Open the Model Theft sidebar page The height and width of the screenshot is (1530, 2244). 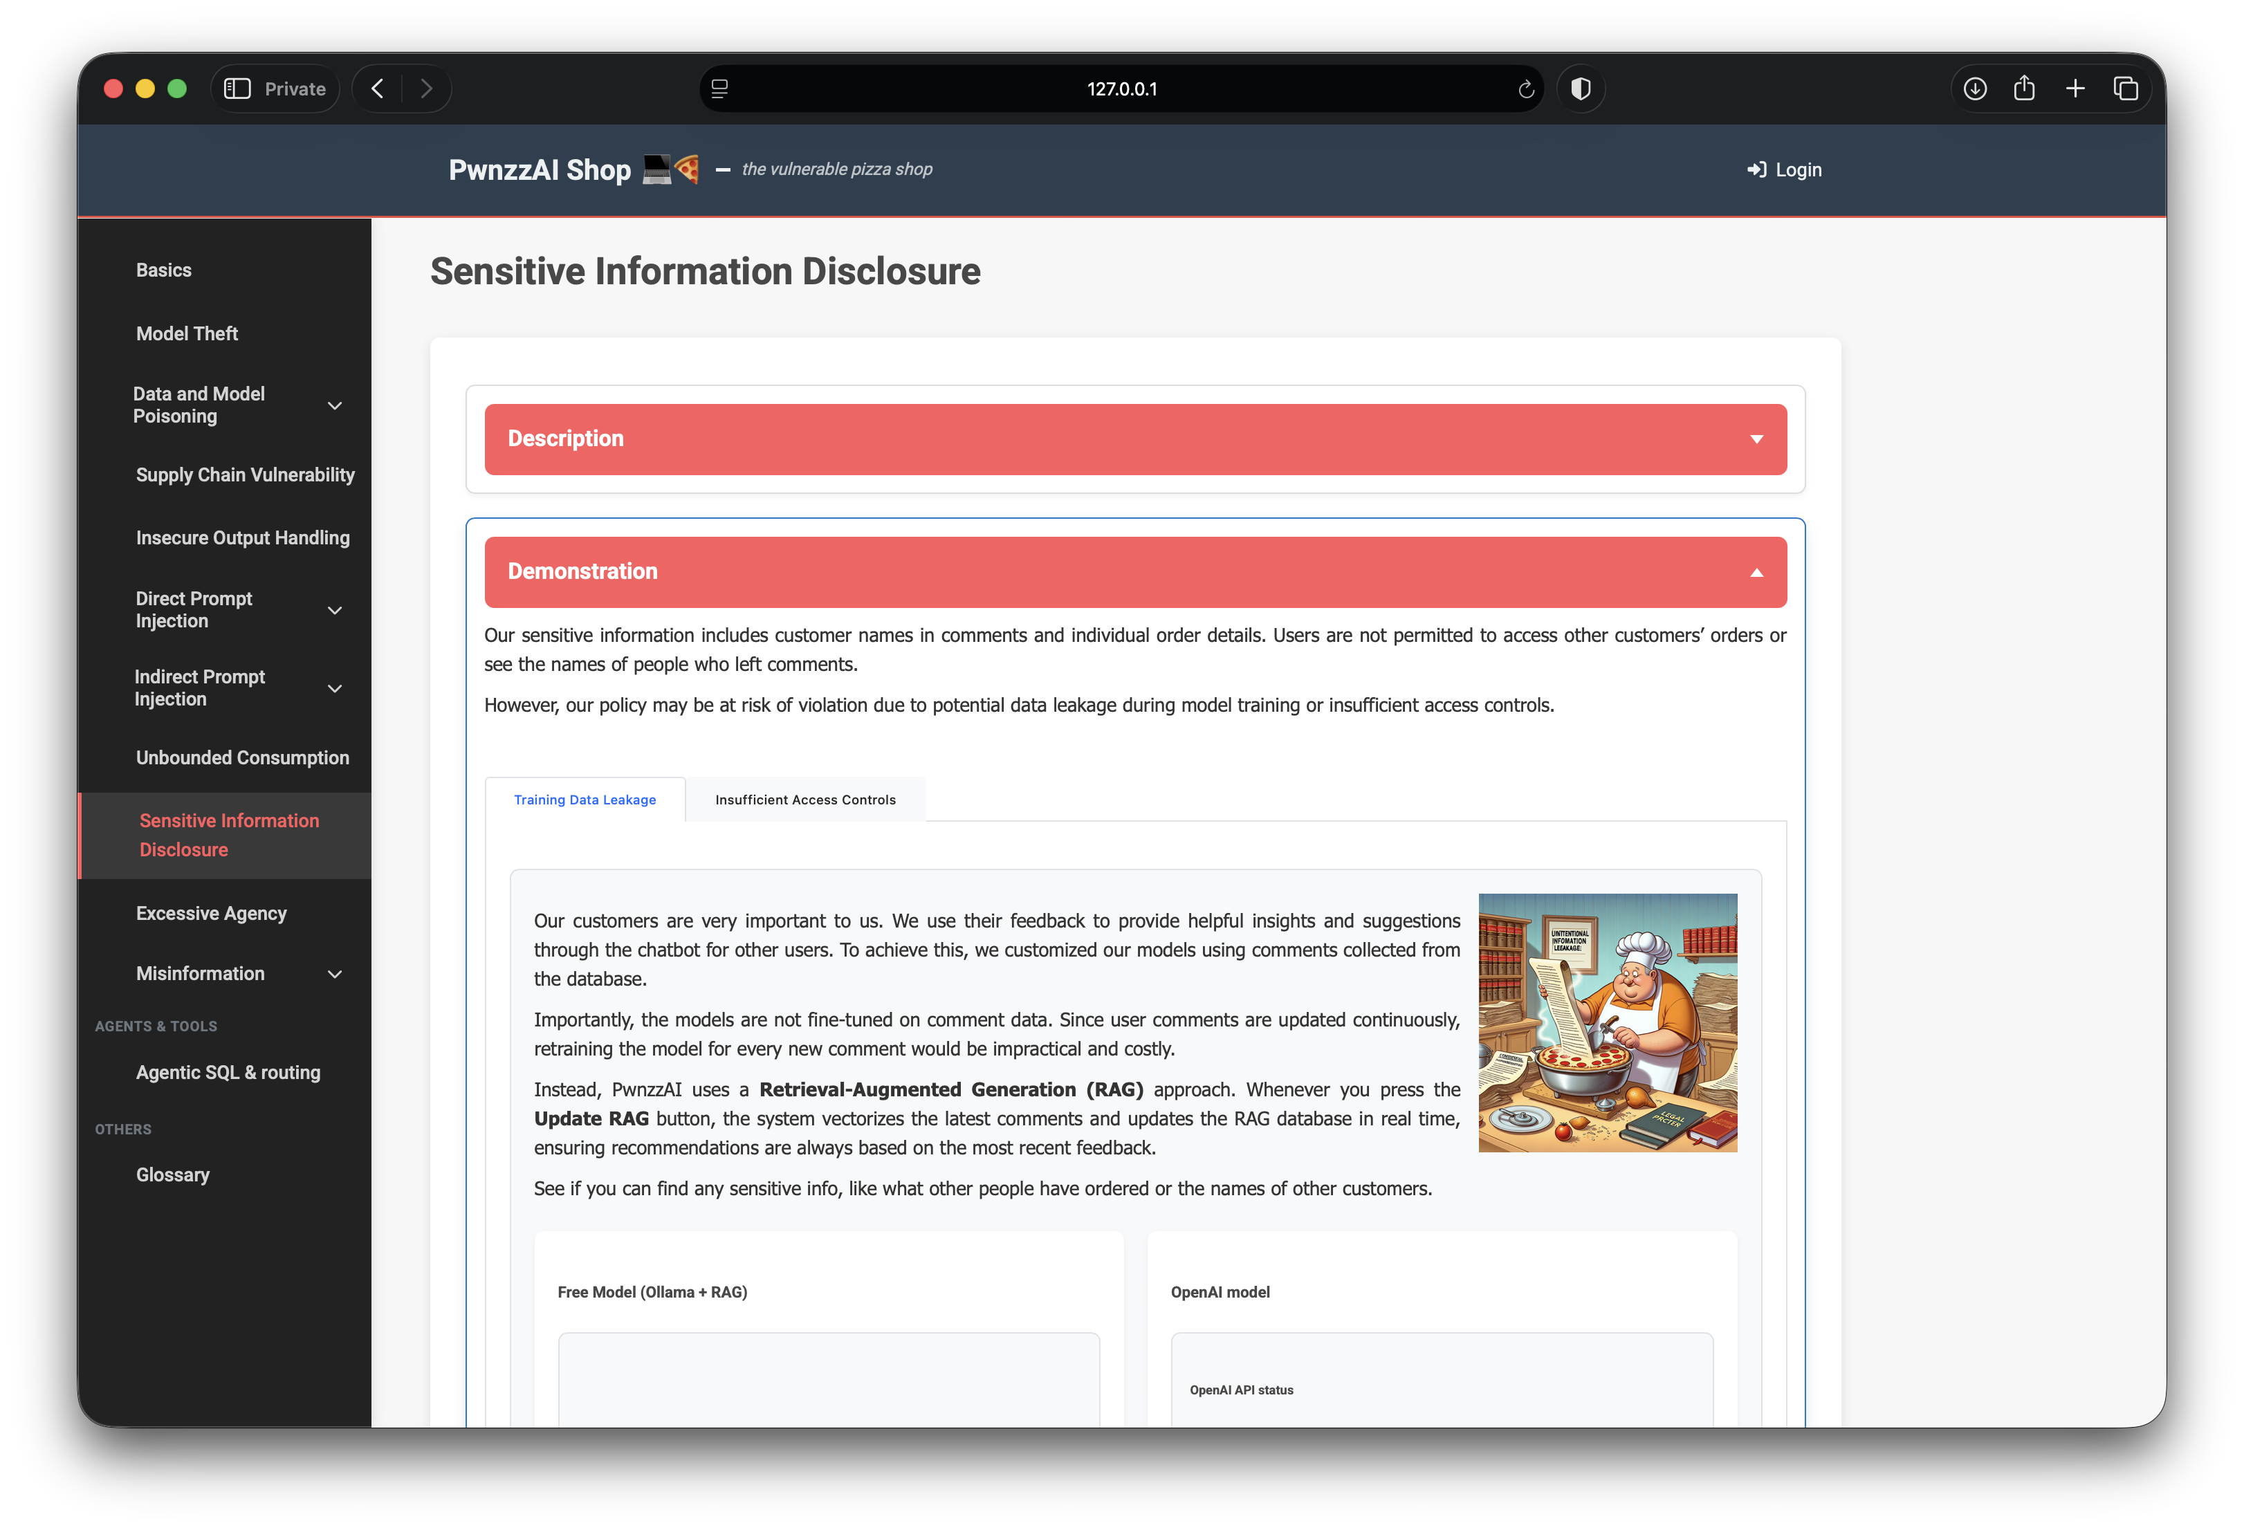pos(186,333)
